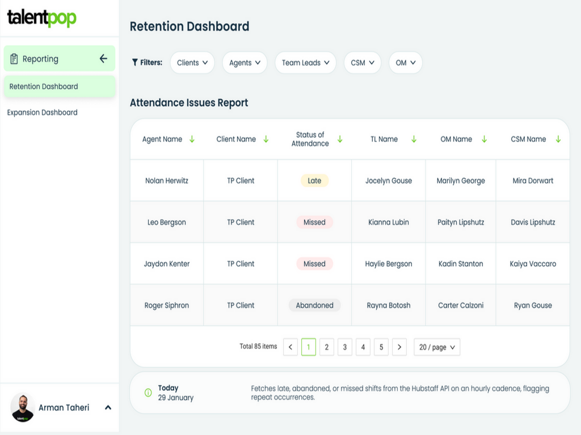581x435 pixels.
Task: Expand the Team Leads filter
Action: (305, 63)
